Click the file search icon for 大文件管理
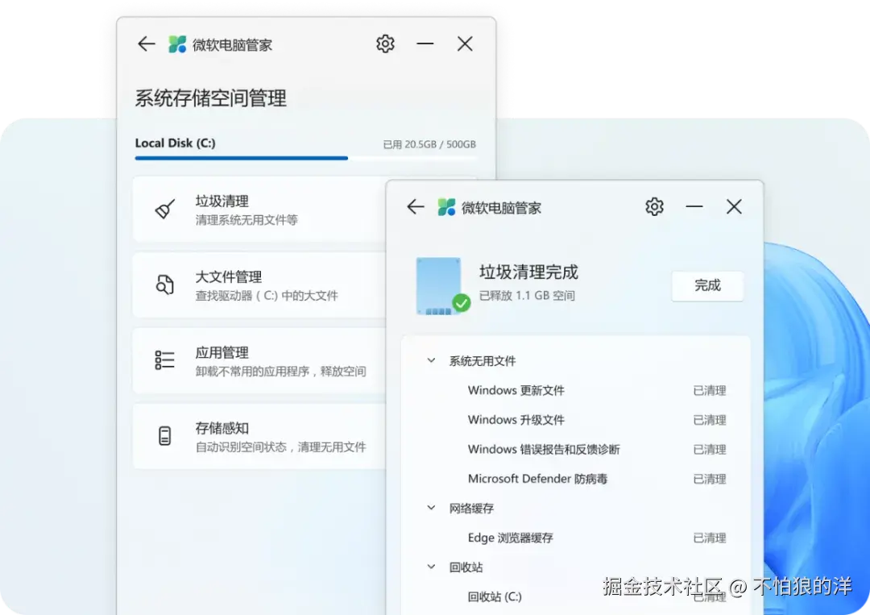Viewport: 870px width, 615px height. [x=165, y=285]
